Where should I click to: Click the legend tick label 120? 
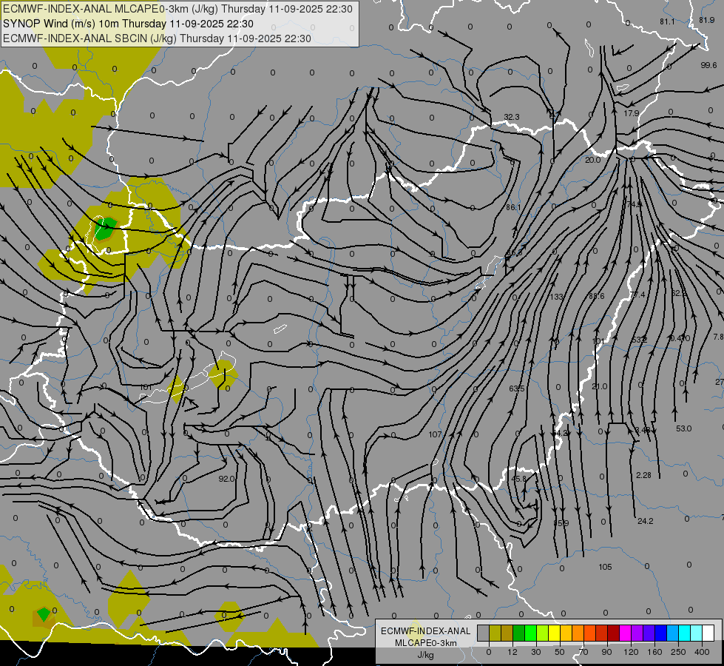[631, 652]
